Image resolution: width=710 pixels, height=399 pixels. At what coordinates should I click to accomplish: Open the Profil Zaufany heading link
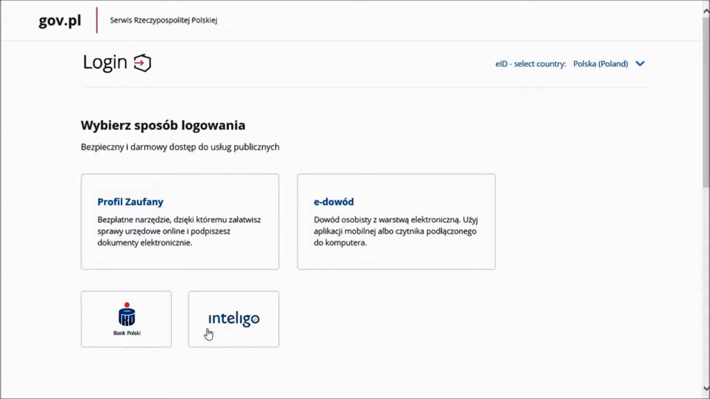[x=130, y=202]
